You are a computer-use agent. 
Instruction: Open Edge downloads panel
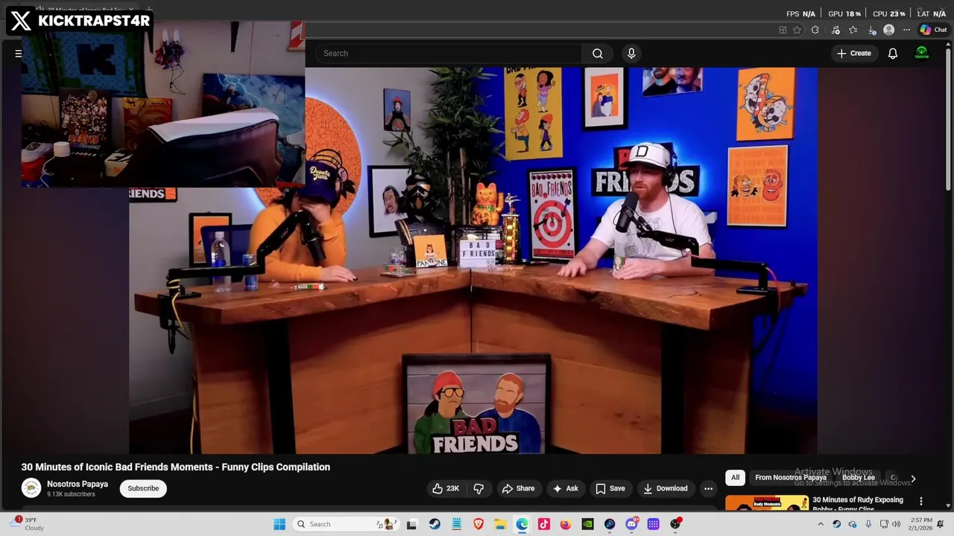point(871,30)
